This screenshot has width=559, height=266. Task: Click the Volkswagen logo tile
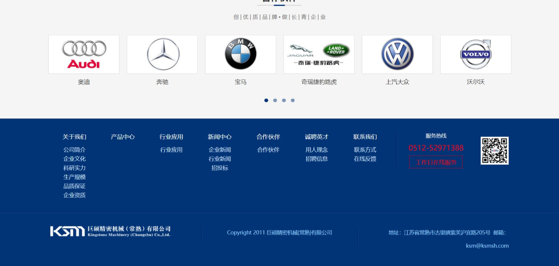coord(397,54)
